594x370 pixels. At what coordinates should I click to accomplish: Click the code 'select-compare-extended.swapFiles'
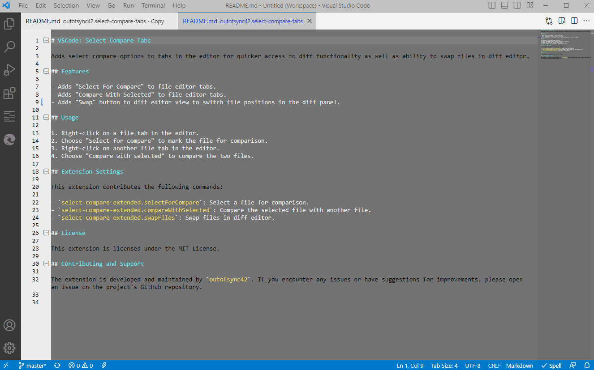118,218
